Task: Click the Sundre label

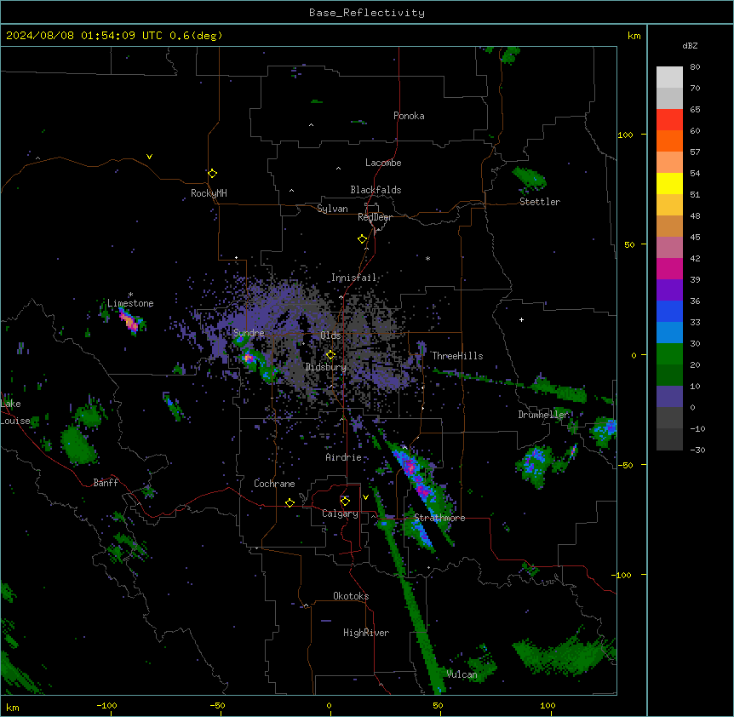Action: pyautogui.click(x=249, y=333)
